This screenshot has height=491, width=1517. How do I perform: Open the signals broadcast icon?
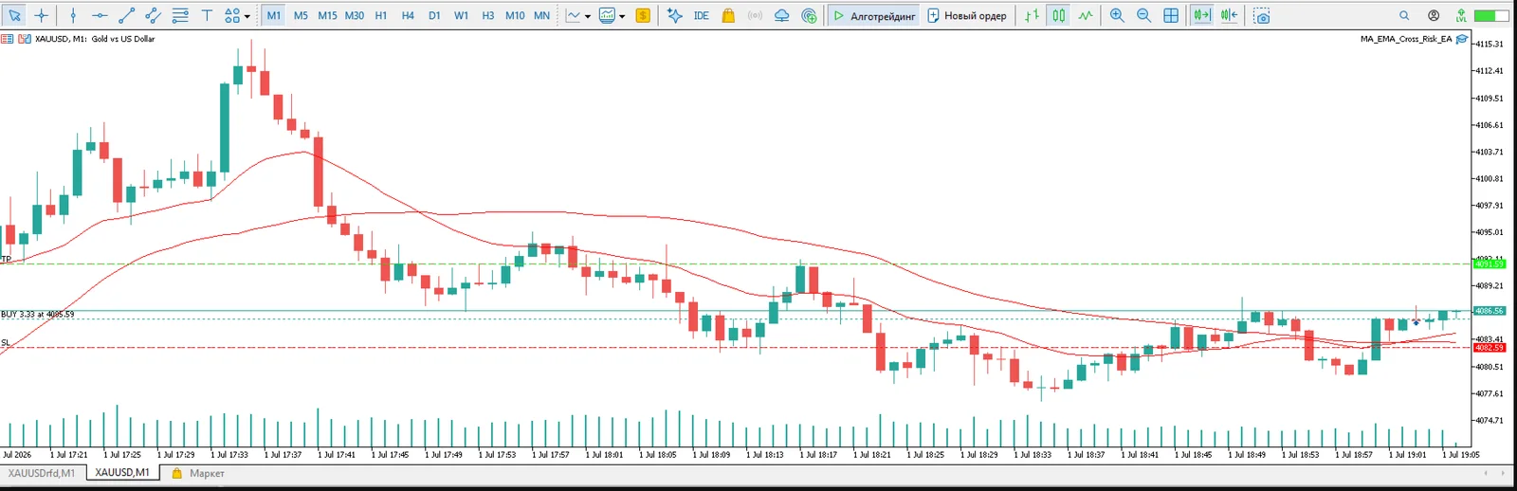pos(755,15)
